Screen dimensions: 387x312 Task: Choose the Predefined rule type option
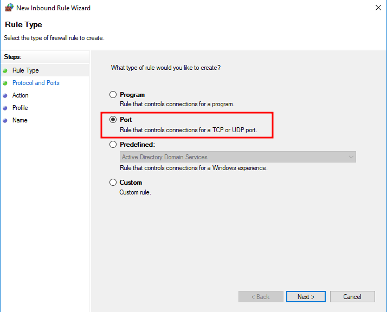point(113,145)
